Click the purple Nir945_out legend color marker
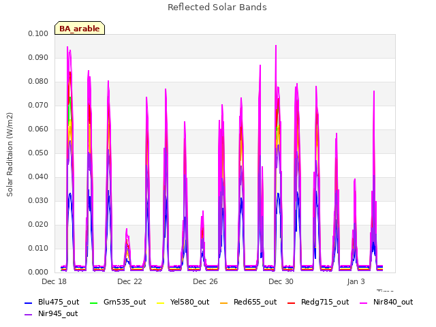This screenshot has width=436, height=327. click(29, 315)
